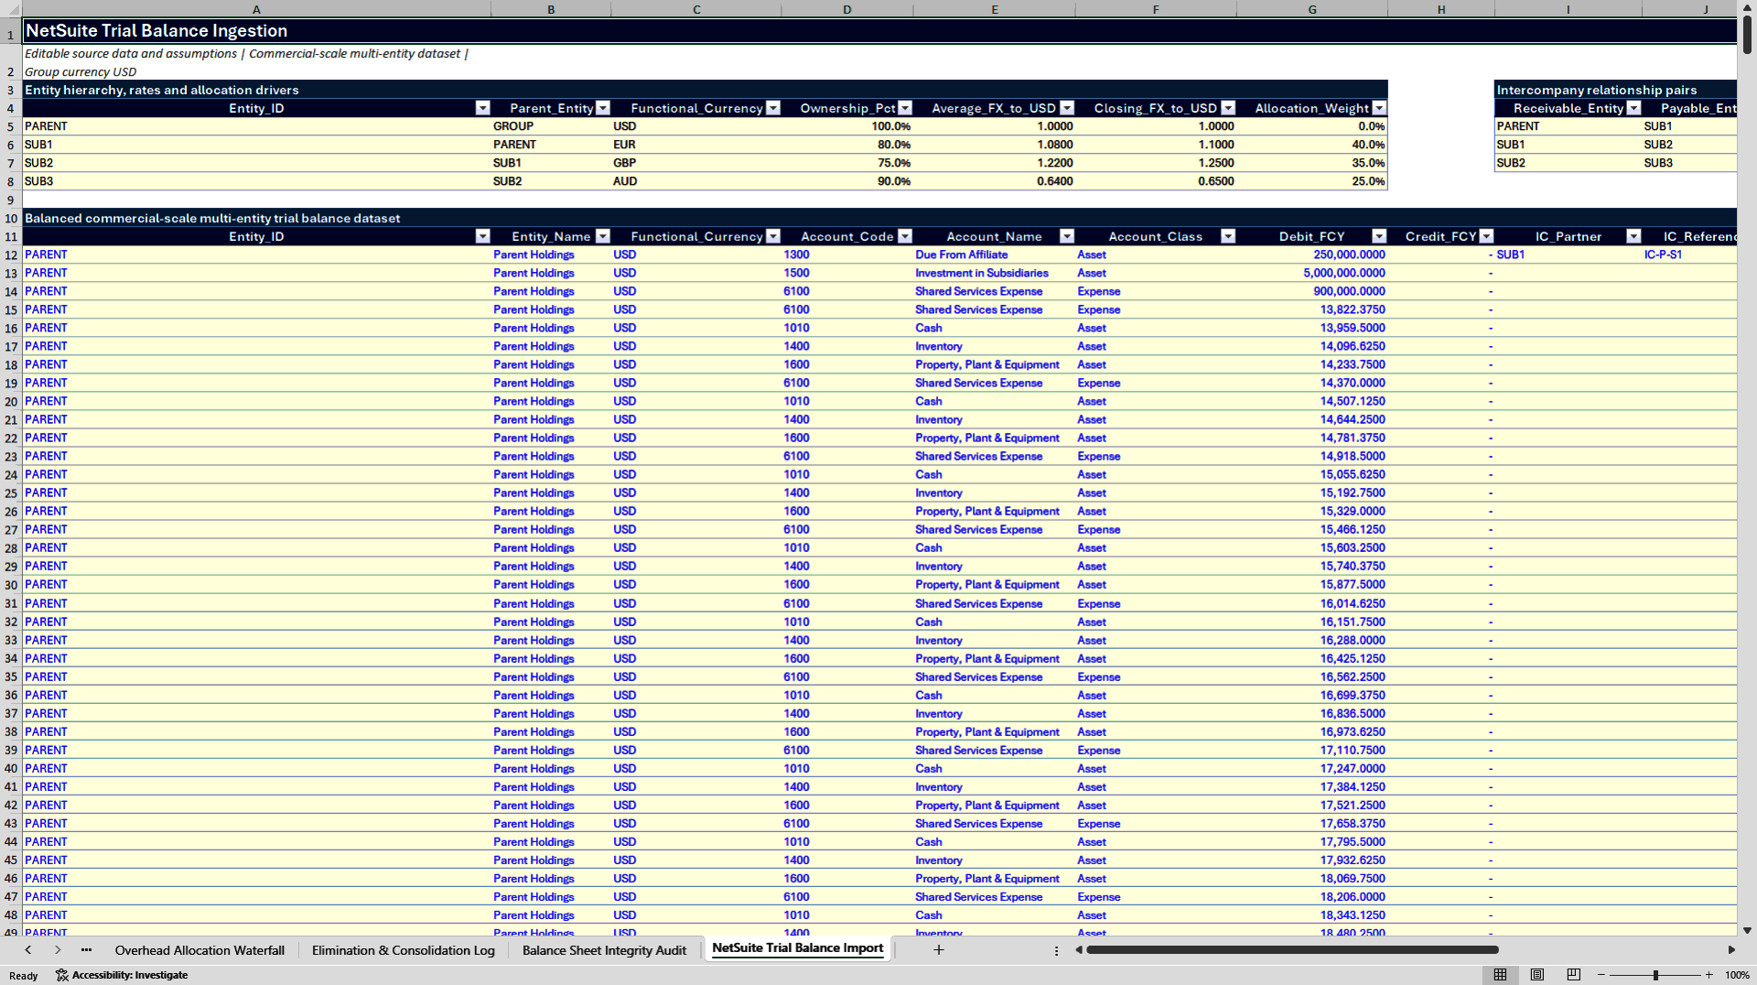
Task: Go to the next sheet tab arrow
Action: [58, 950]
